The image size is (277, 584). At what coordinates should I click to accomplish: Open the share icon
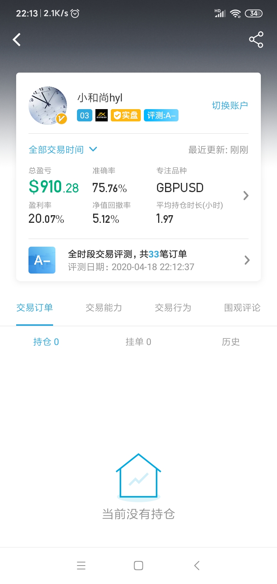(256, 40)
